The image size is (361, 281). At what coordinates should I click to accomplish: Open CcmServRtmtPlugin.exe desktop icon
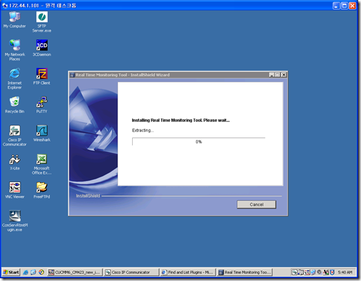15,221
